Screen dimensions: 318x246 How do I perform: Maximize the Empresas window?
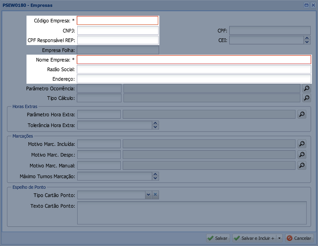(x=307, y=5)
